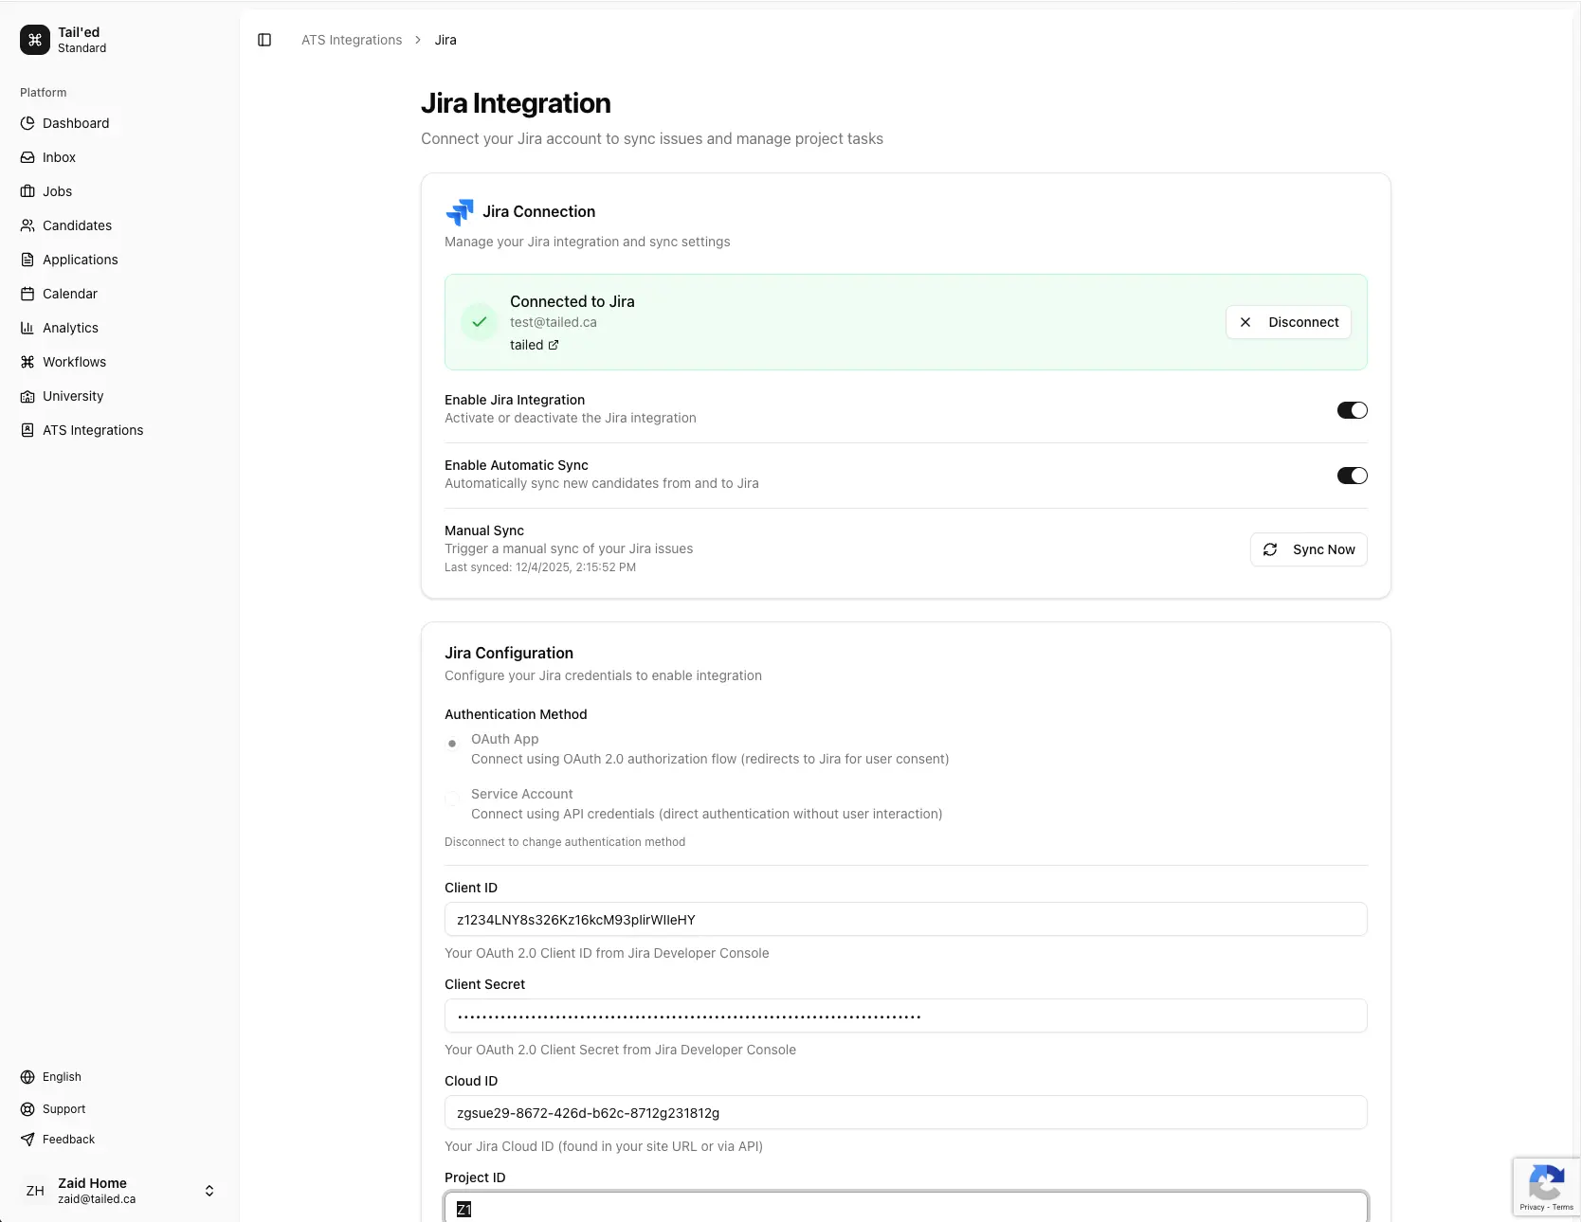Click the Tail'ed logo icon
Viewport: 1581px width, 1222px height.
(35, 40)
